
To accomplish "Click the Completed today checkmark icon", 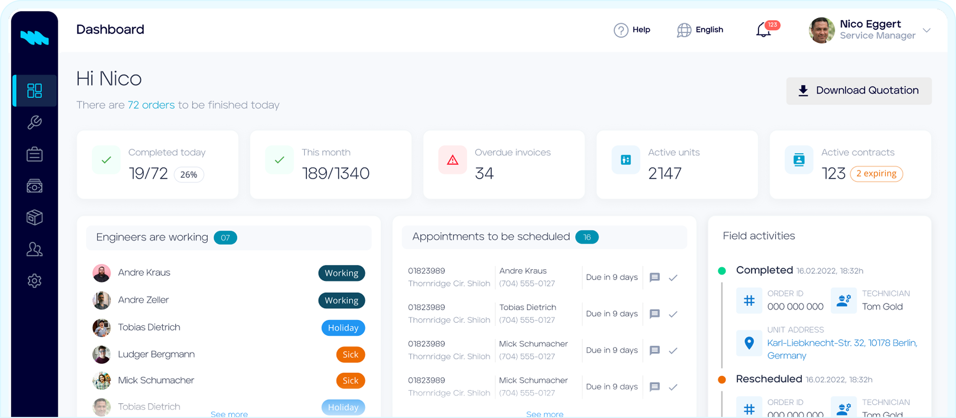I will pos(106,160).
